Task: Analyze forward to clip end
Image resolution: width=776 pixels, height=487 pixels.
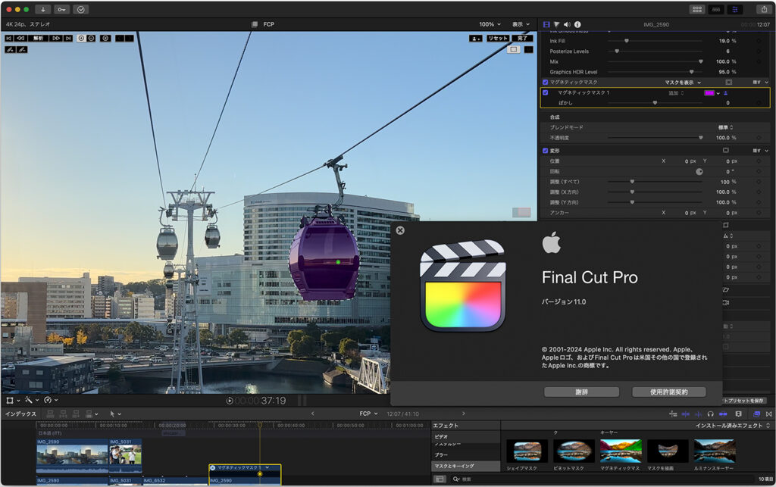Action: (x=68, y=38)
